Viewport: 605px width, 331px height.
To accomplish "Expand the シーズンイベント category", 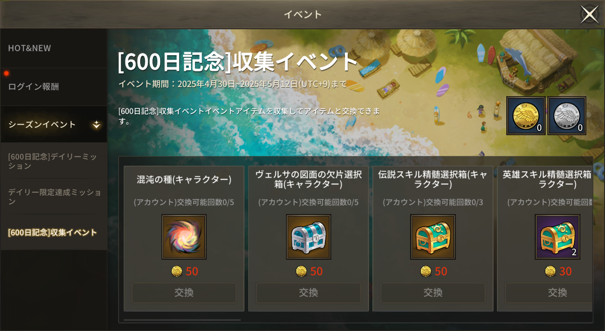I will click(x=54, y=124).
